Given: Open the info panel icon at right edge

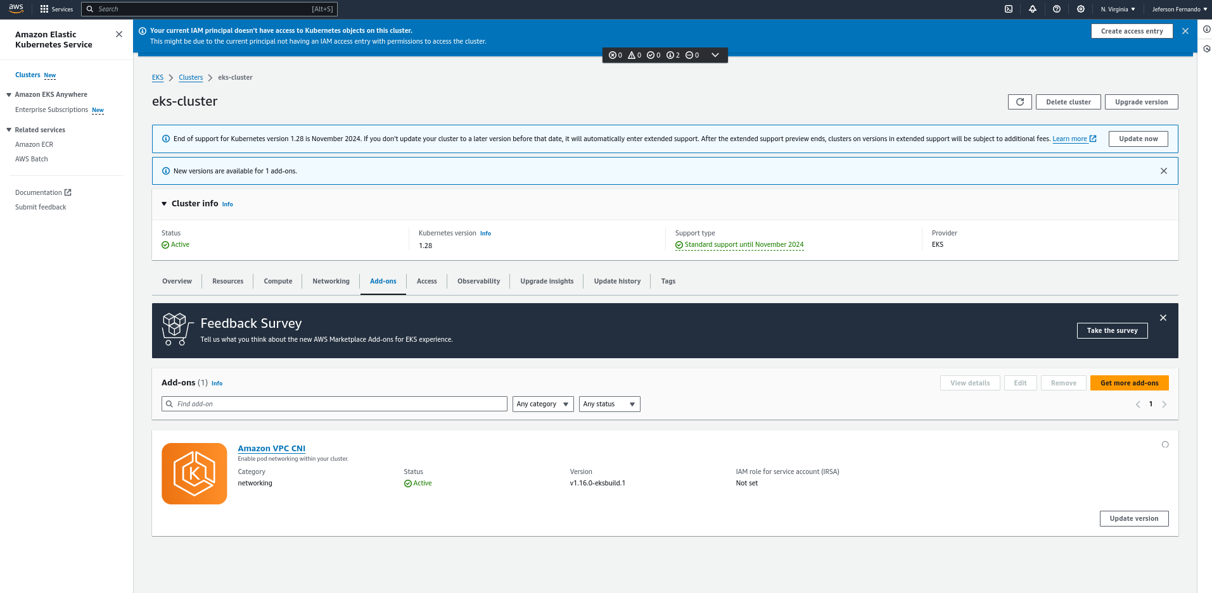Looking at the screenshot, I should [x=1207, y=29].
